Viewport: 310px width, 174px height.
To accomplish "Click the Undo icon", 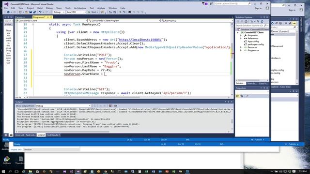I will [40, 12].
